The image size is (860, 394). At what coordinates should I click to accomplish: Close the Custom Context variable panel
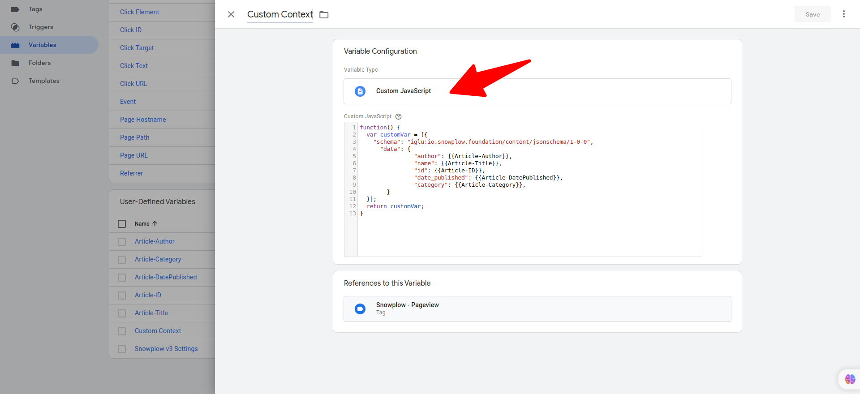(x=231, y=14)
